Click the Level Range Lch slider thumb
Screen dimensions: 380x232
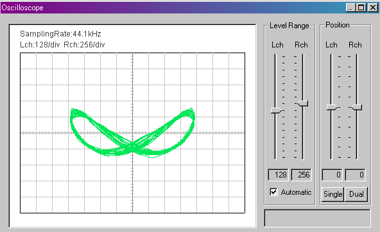[276, 111]
